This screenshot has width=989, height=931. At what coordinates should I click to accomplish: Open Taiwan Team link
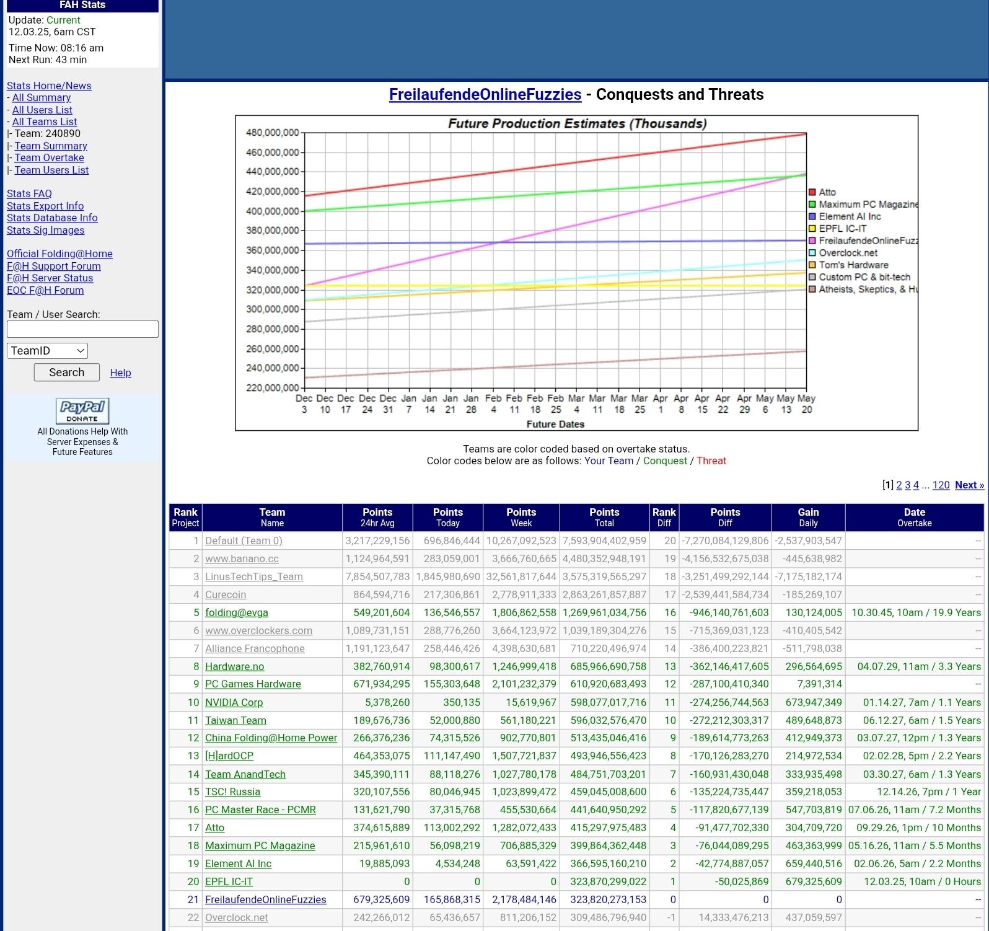pos(235,720)
